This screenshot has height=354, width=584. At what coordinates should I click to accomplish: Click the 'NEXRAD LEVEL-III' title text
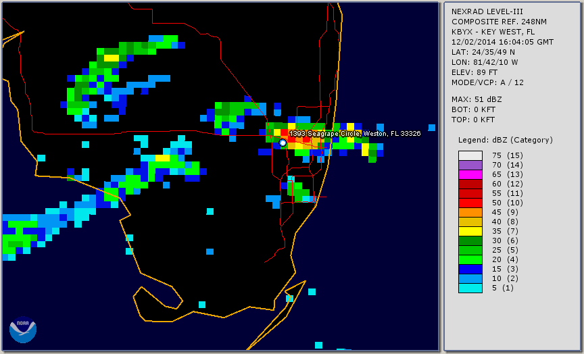click(x=487, y=12)
